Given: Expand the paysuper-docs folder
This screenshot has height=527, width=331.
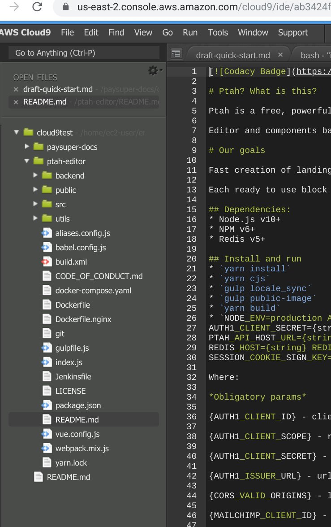Looking at the screenshot, I should coord(27,147).
